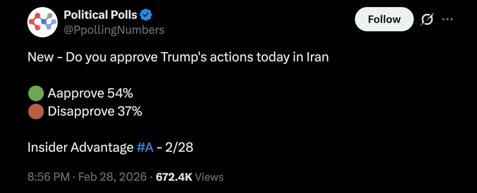Click the word New in tweet
477x193 pixels.
pyautogui.click(x=41, y=57)
